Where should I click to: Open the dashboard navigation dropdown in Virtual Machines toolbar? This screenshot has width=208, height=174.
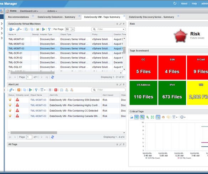[19, 29]
